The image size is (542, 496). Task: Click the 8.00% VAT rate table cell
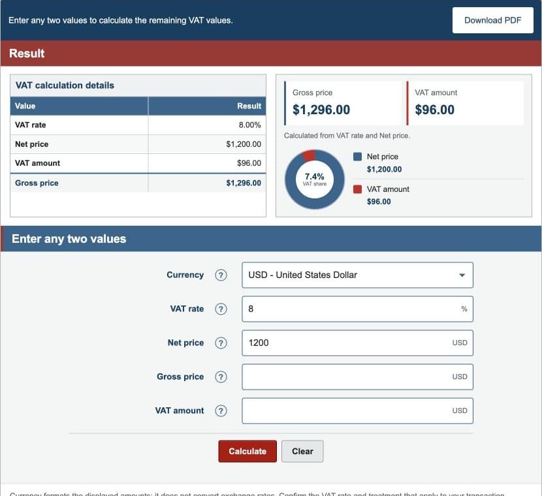coord(207,125)
